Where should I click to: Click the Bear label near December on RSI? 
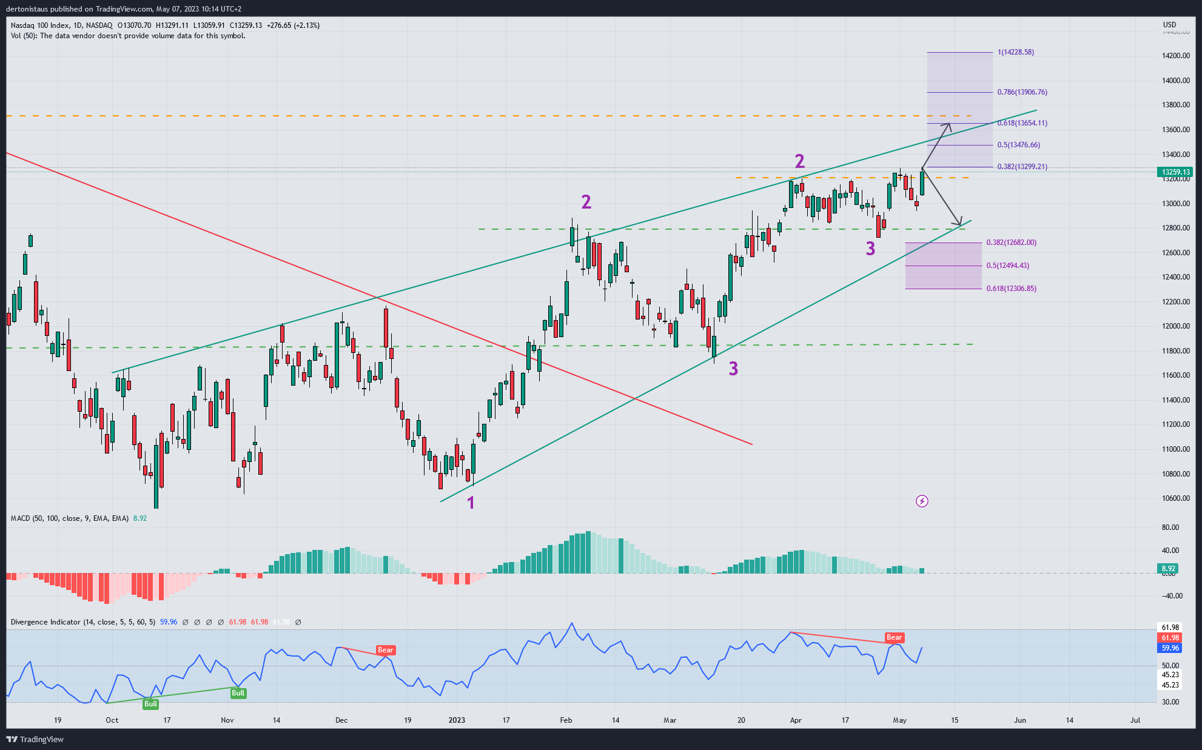[x=385, y=650]
